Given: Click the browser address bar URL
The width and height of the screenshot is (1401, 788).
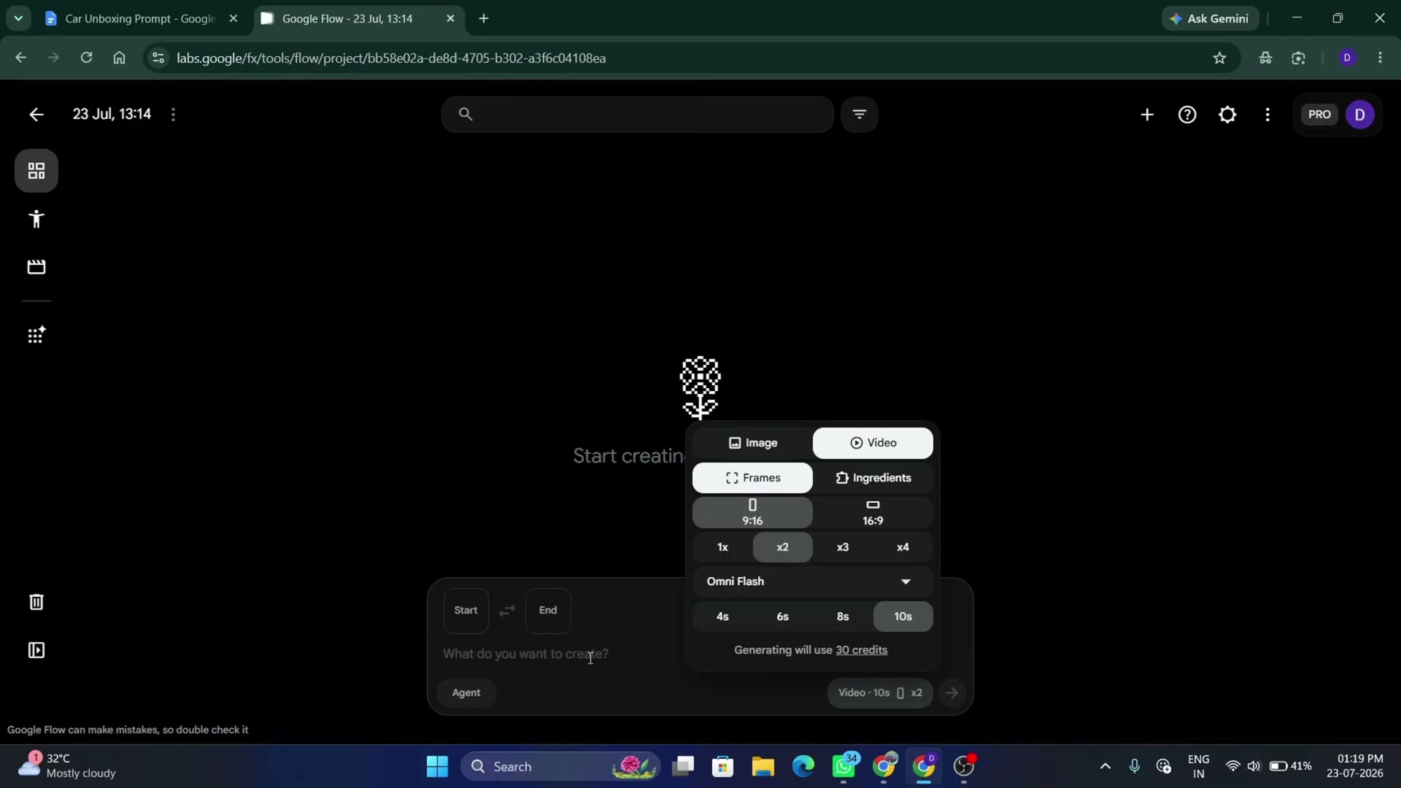Looking at the screenshot, I should point(391,58).
